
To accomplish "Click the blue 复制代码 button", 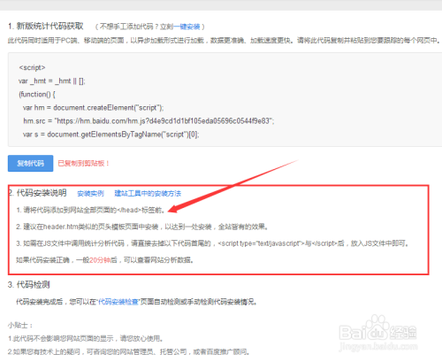I will point(30,163).
